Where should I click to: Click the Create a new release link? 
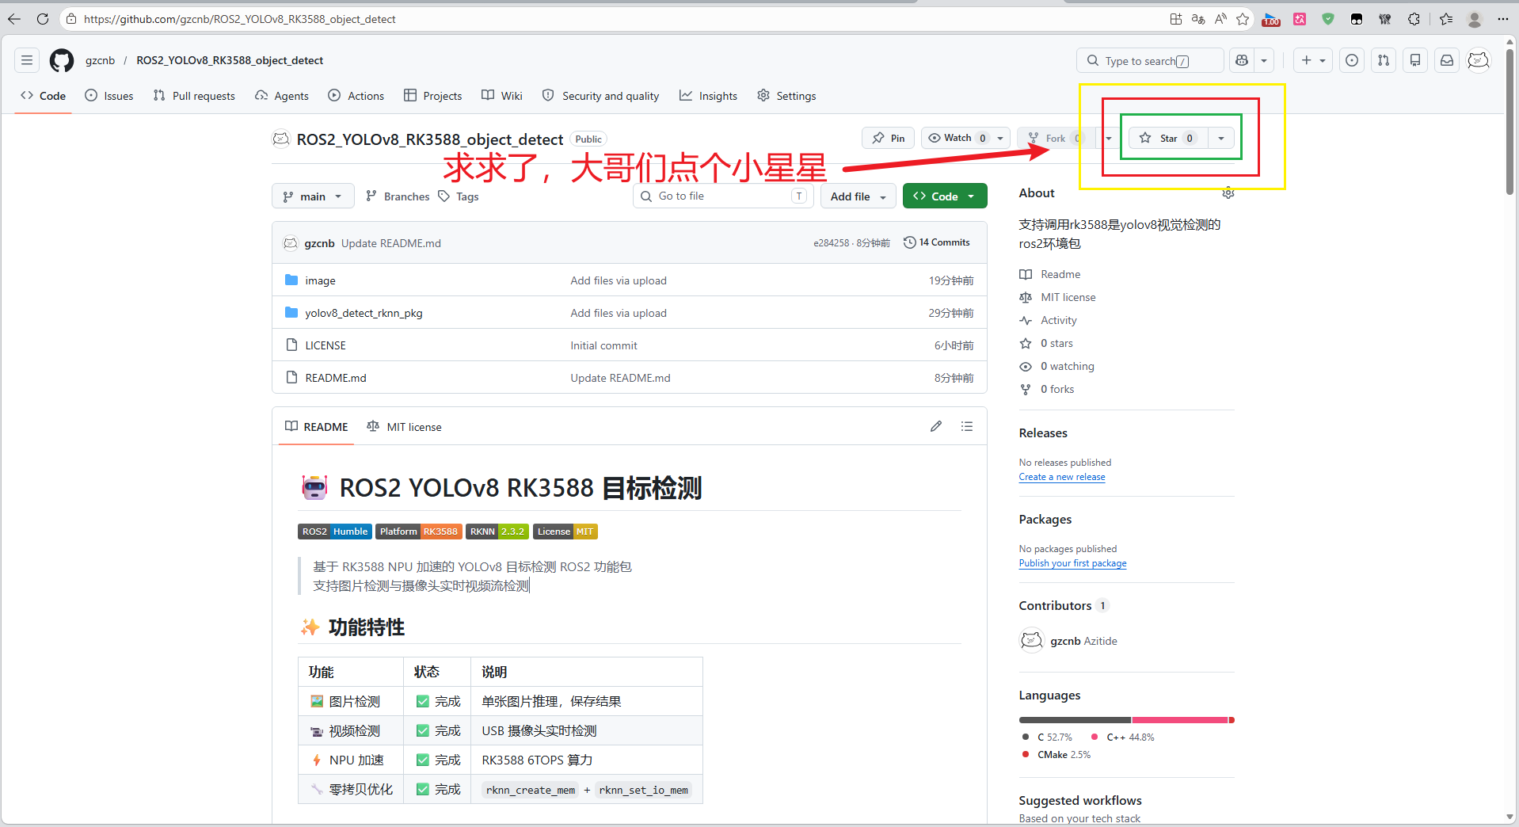pos(1061,477)
